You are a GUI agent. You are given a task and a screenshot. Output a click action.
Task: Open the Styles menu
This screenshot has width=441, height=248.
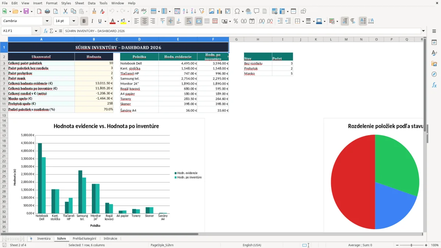[x=66, y=3]
